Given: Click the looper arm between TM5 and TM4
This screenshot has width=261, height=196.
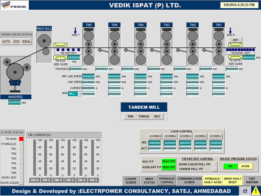Looking at the screenshot, I should (x=129, y=50).
